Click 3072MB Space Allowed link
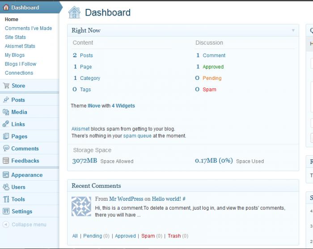The width and height of the screenshot is (313, 249). [103, 161]
